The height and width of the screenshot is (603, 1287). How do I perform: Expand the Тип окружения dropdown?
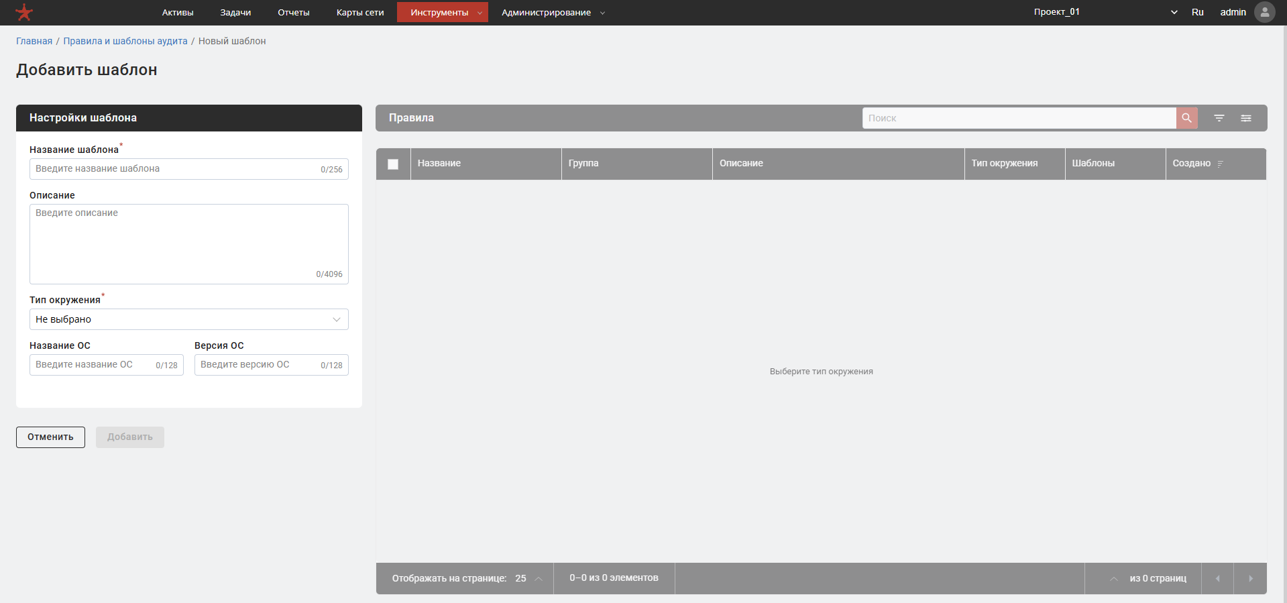(x=189, y=319)
